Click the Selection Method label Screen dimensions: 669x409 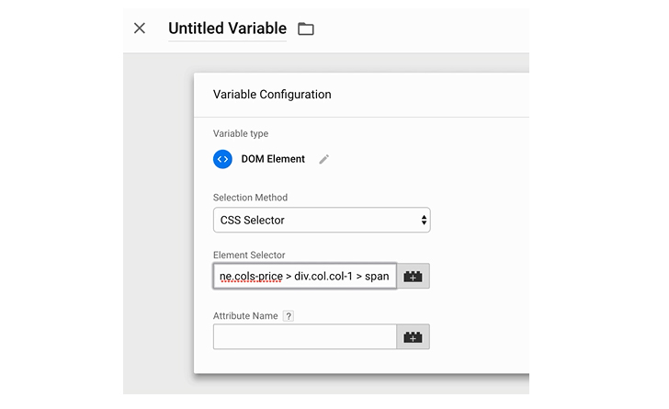[251, 198]
